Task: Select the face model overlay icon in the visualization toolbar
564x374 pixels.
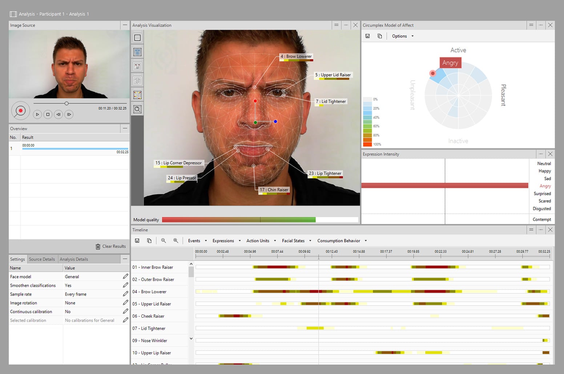Action: 137,51
